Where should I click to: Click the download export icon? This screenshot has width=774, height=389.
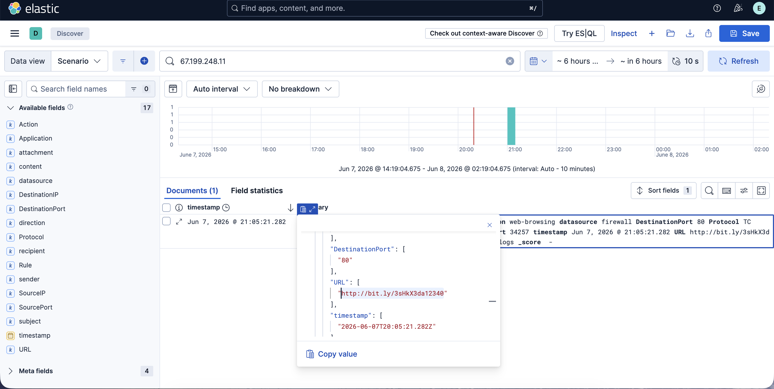(690, 33)
